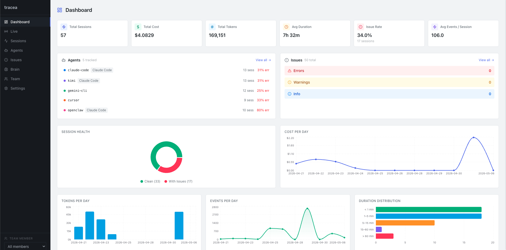Open the Info issues row

click(x=389, y=94)
